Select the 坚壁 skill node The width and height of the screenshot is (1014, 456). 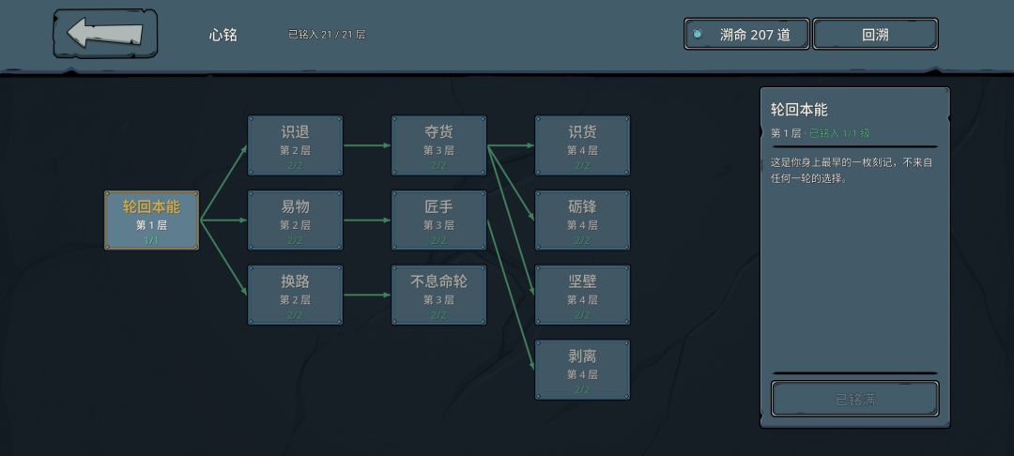point(582,296)
